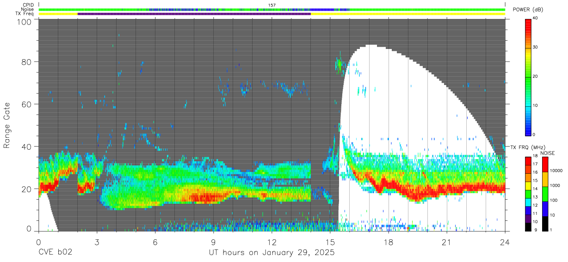Click the 10000 label in NOISE legend
The height and width of the screenshot is (262, 568).
[x=556, y=171]
